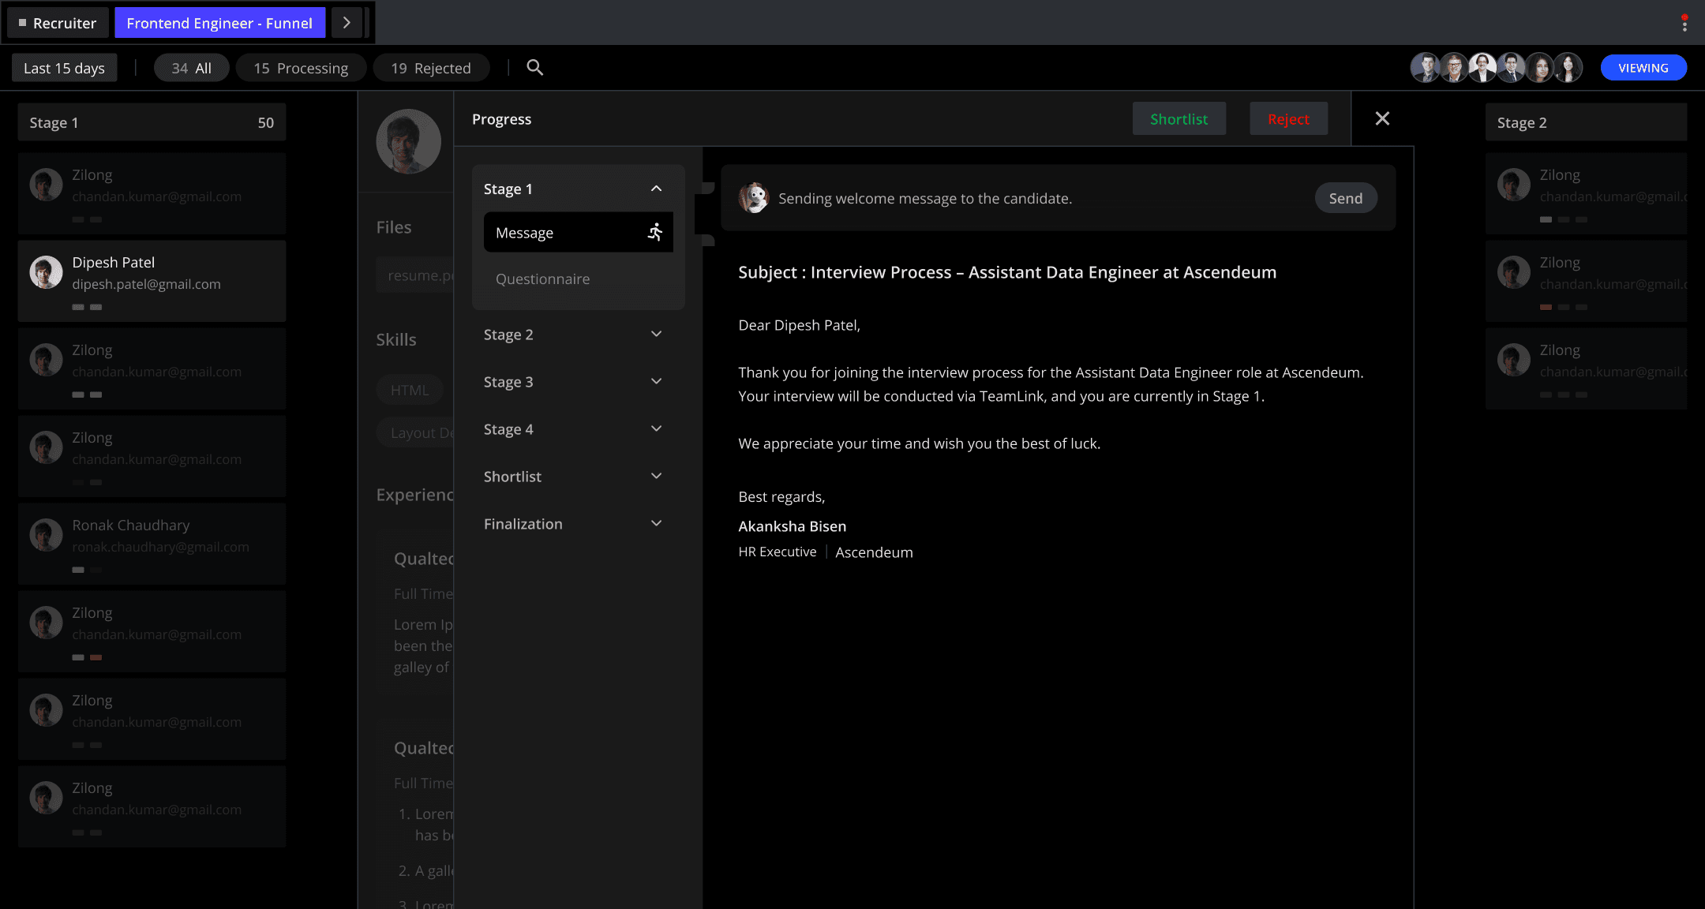This screenshot has height=909, width=1705.
Task: Click the arrow next to Frontend Engineer tab
Action: click(347, 23)
